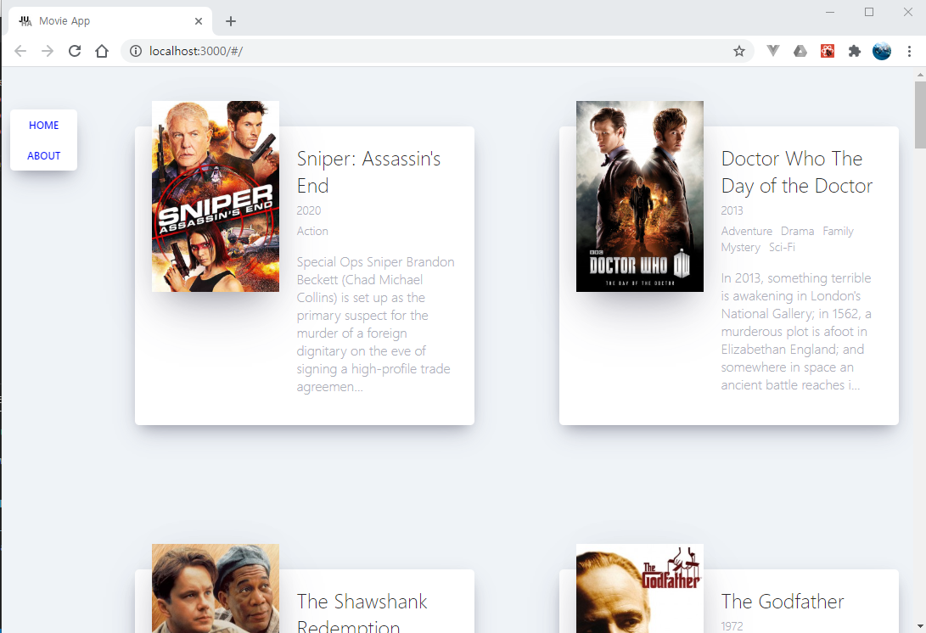Open the browser profile avatar

coord(882,52)
